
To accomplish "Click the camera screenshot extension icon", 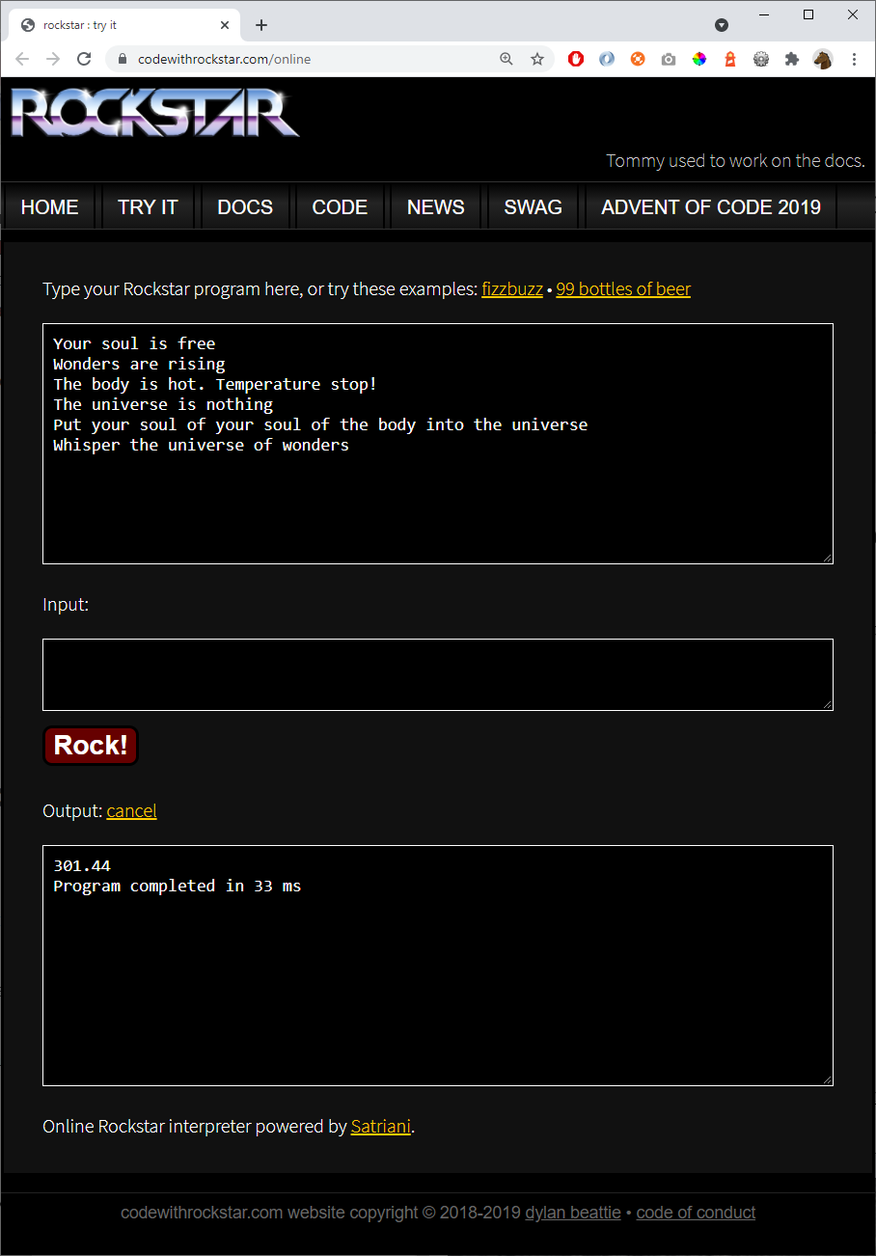I will [x=669, y=59].
